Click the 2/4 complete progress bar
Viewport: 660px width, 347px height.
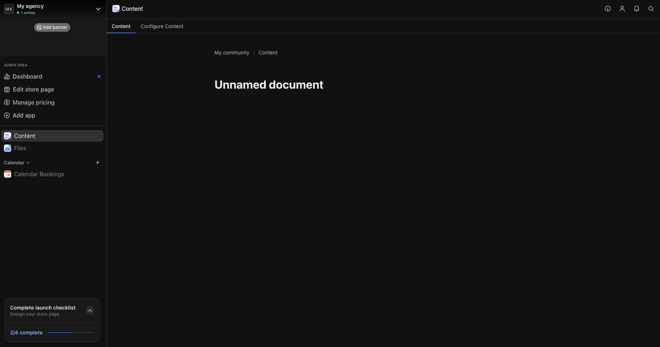coord(71,332)
